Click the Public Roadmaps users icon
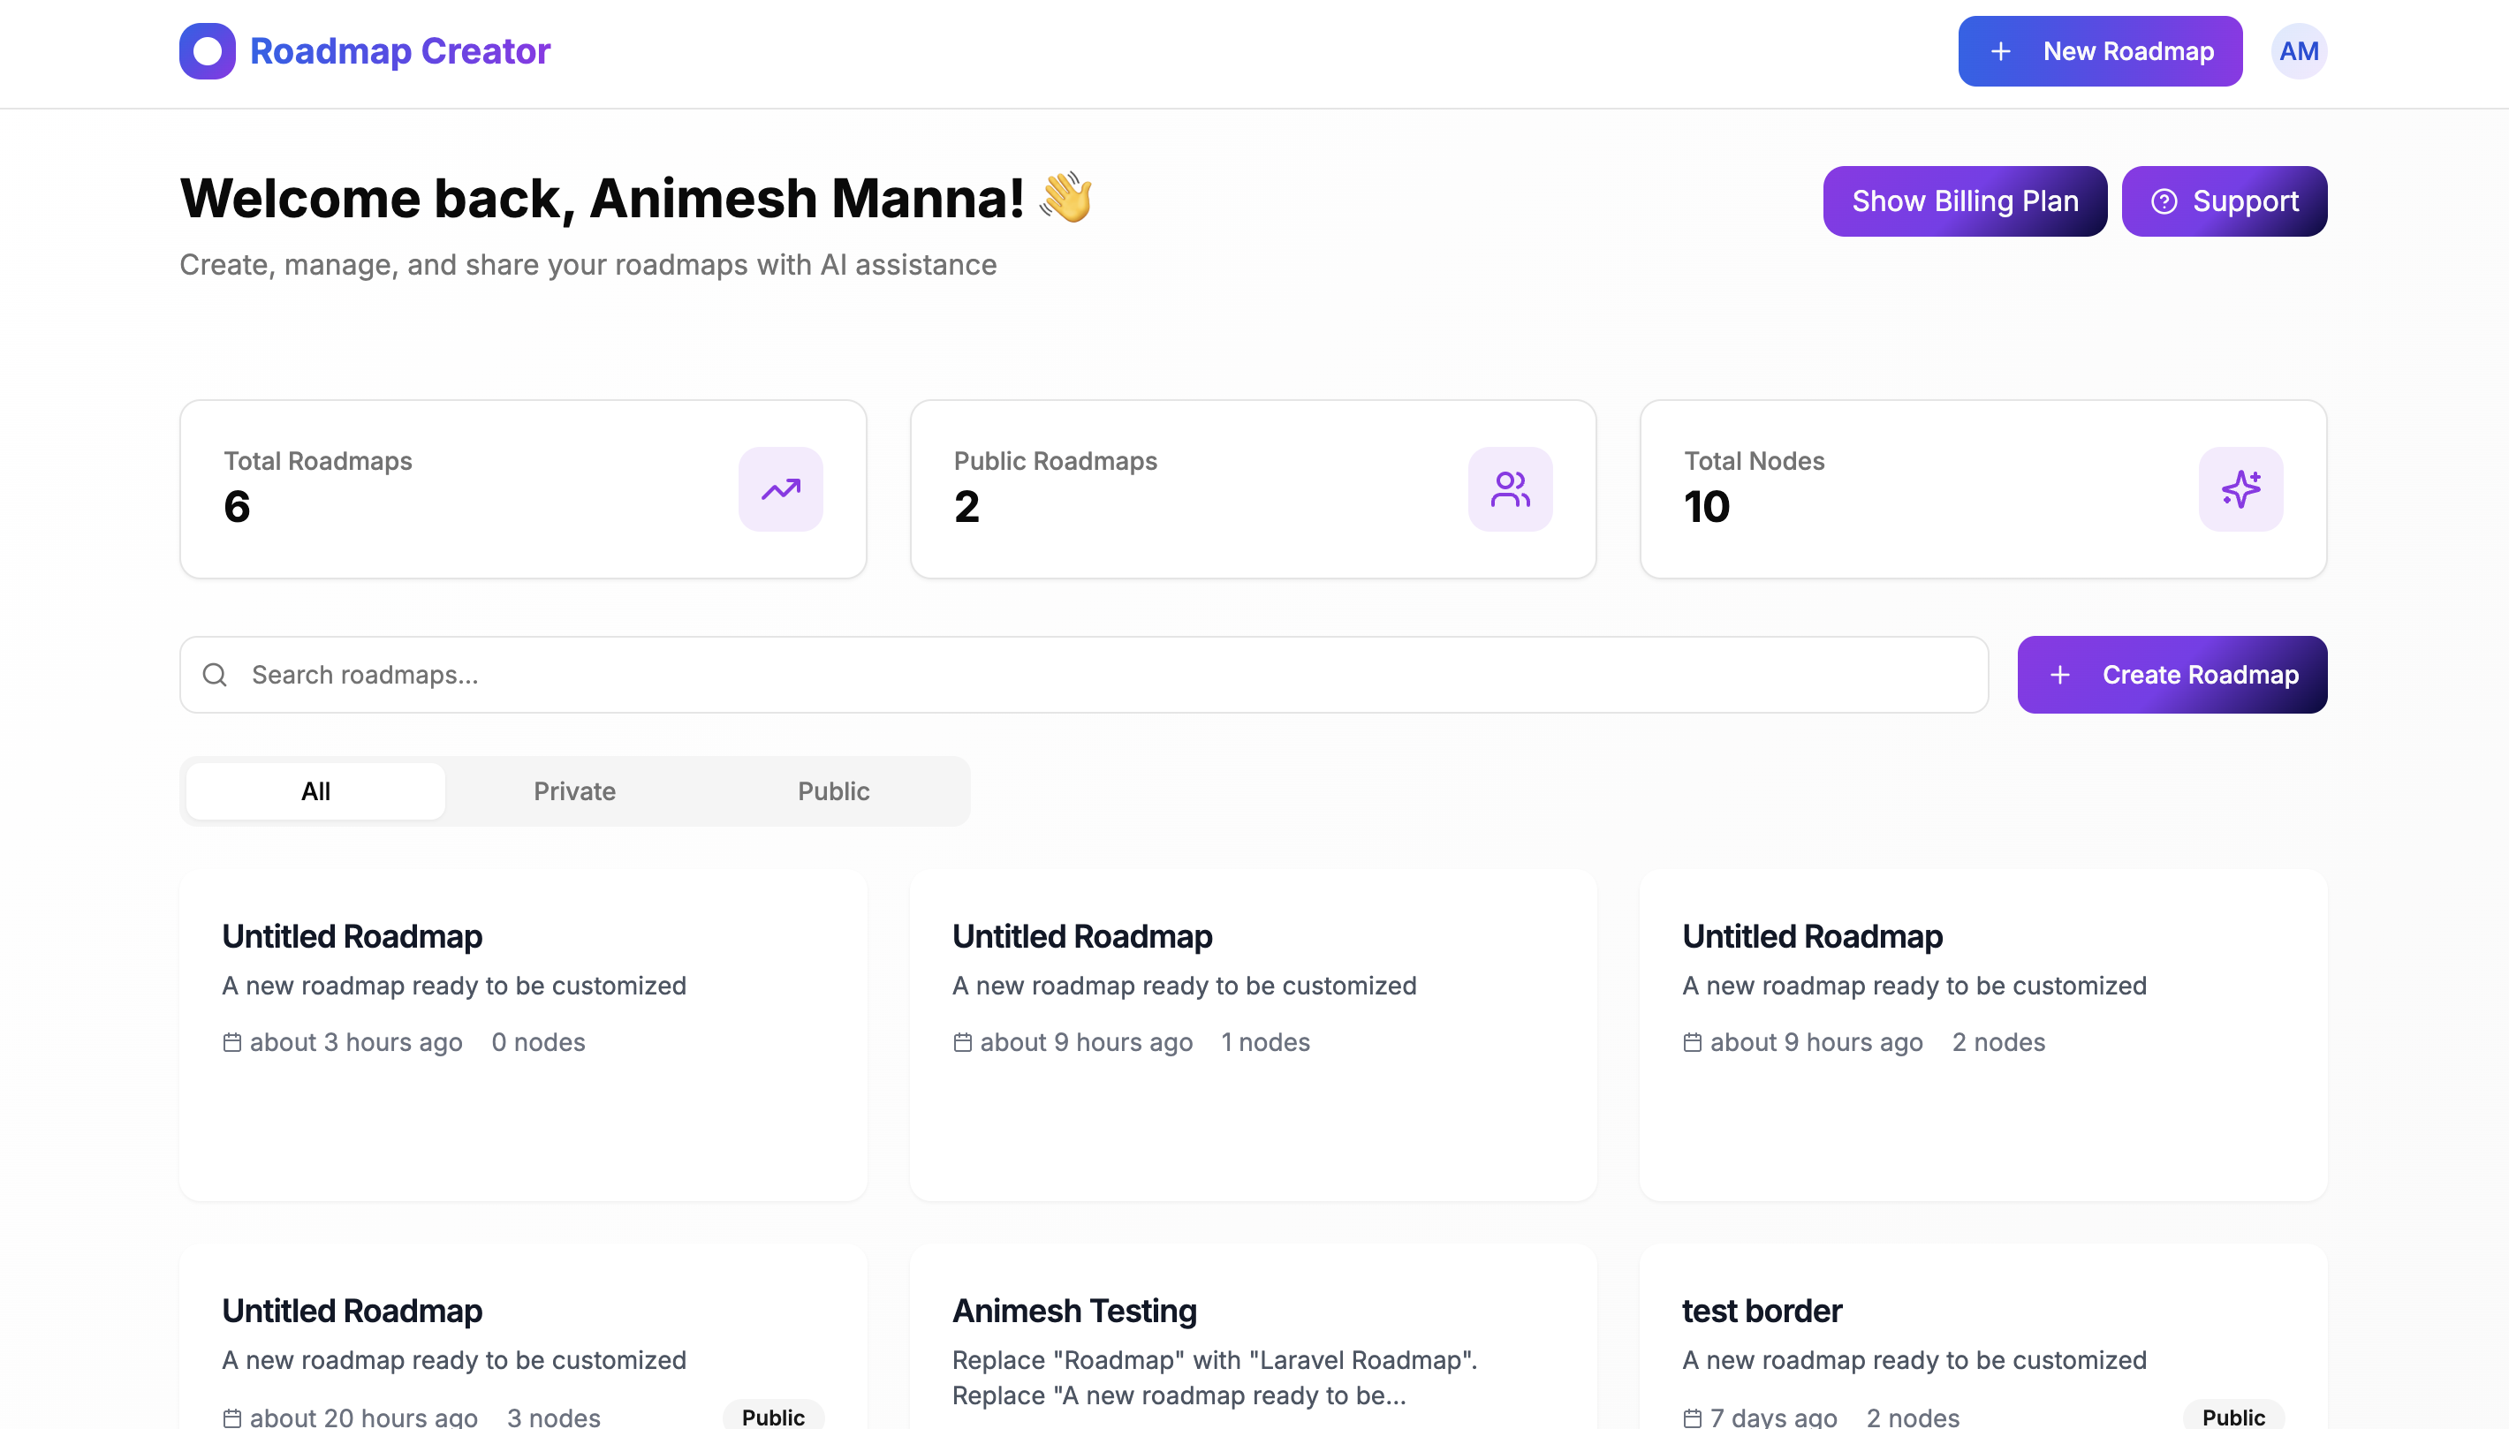This screenshot has height=1429, width=2509. click(x=1510, y=488)
